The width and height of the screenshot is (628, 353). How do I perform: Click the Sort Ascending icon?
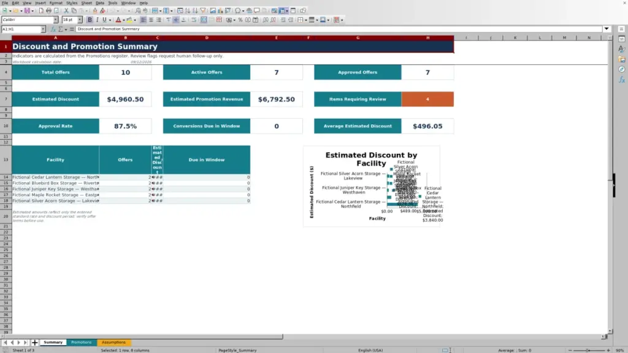[x=188, y=11]
